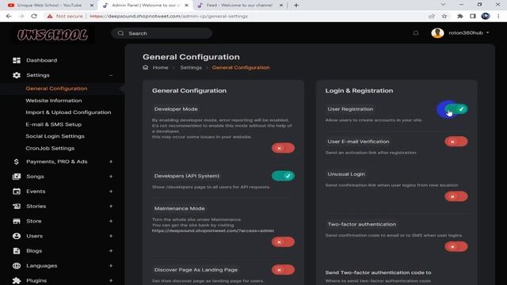Expand Users menu plus icon
The width and height of the screenshot is (507, 285).
coord(111,236)
